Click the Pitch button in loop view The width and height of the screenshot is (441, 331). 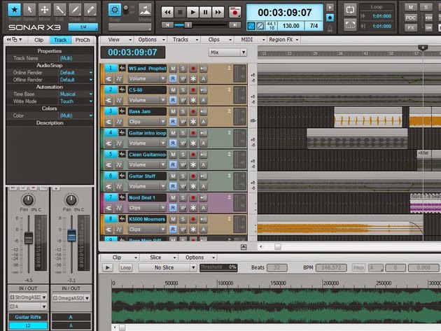pyautogui.click(x=358, y=268)
